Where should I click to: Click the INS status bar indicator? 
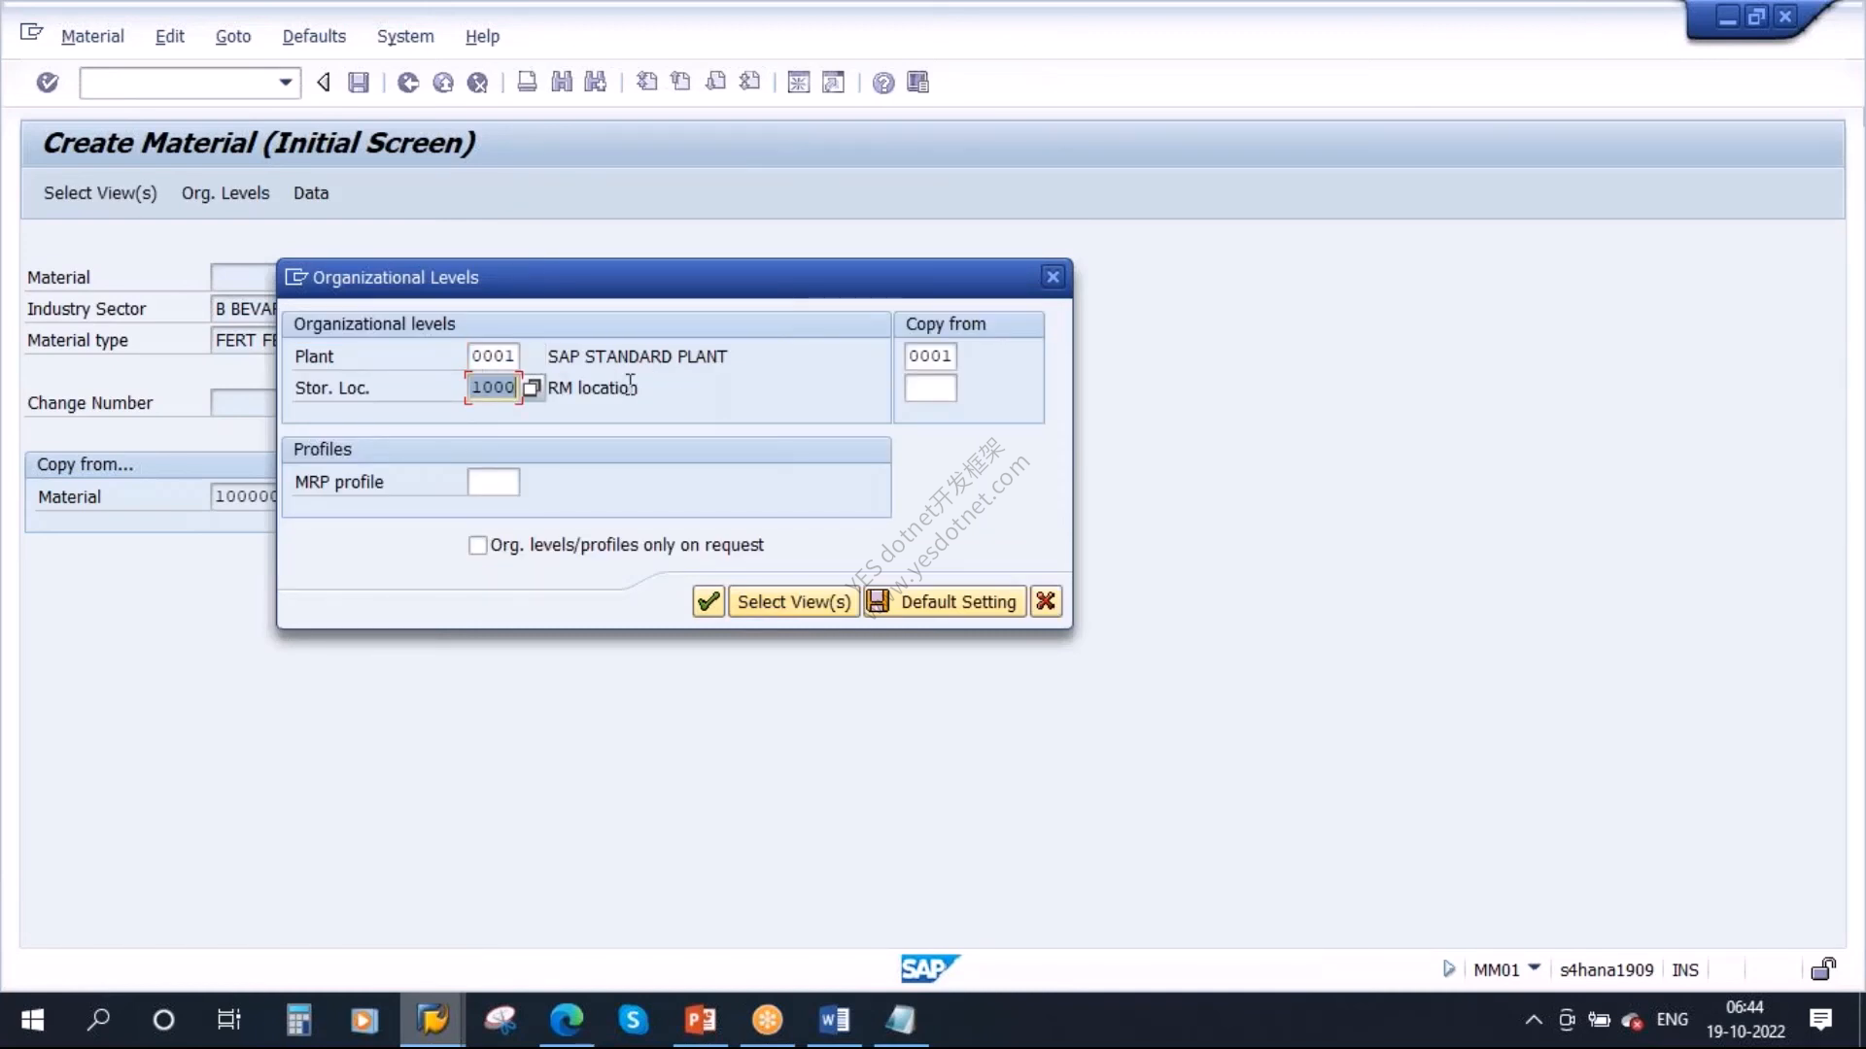click(1684, 970)
